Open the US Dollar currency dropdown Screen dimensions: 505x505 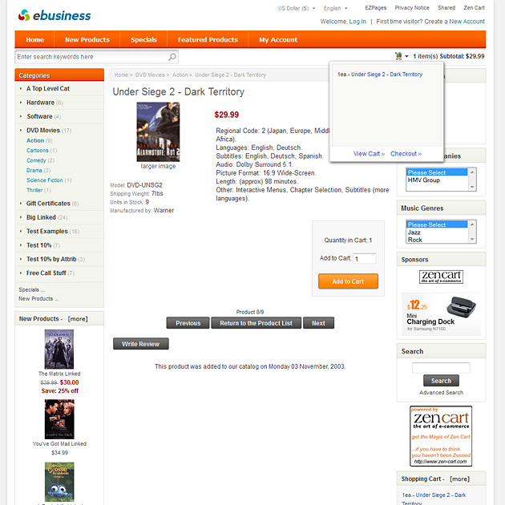(297, 8)
